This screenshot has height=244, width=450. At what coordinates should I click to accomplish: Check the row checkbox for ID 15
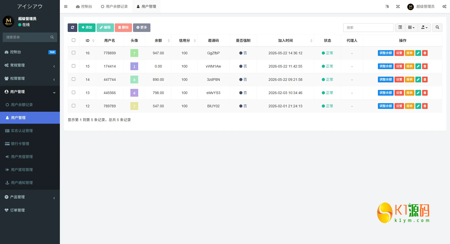(x=73, y=66)
